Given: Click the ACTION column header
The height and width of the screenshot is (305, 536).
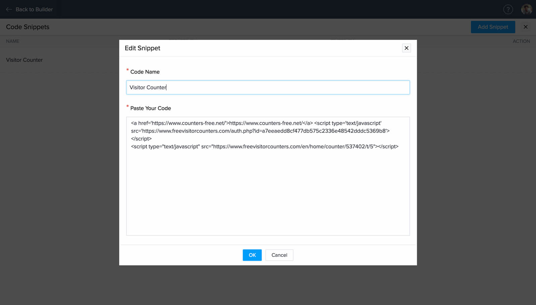Looking at the screenshot, I should 521,41.
